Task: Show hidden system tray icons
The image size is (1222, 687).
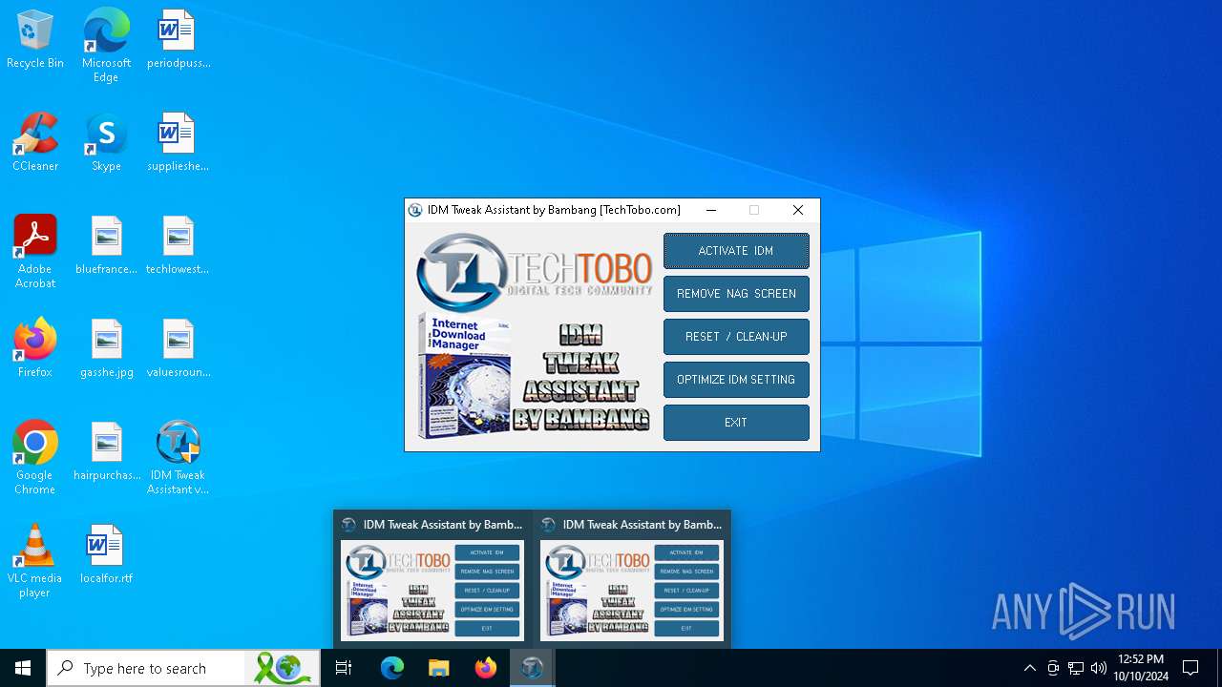Action: pos(1029,668)
